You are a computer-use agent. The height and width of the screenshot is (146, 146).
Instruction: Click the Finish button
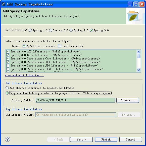[x=106, y=139]
